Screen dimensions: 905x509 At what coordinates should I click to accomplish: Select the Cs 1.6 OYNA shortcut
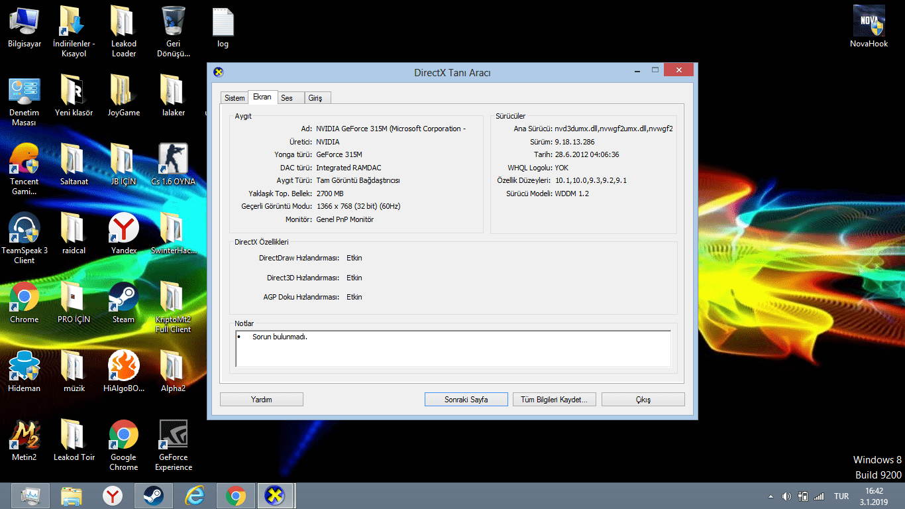point(173,165)
